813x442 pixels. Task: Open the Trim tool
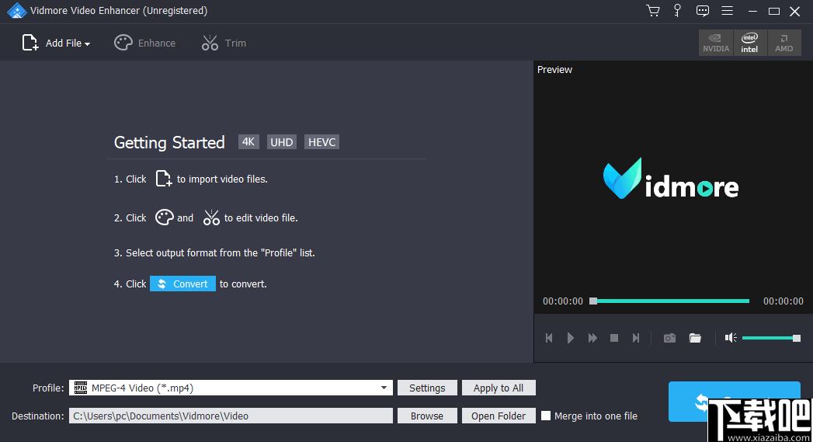pos(224,43)
